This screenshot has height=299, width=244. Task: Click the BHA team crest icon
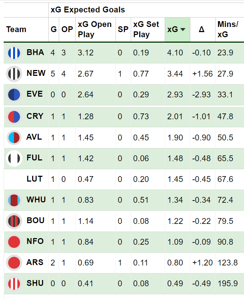coord(14,53)
